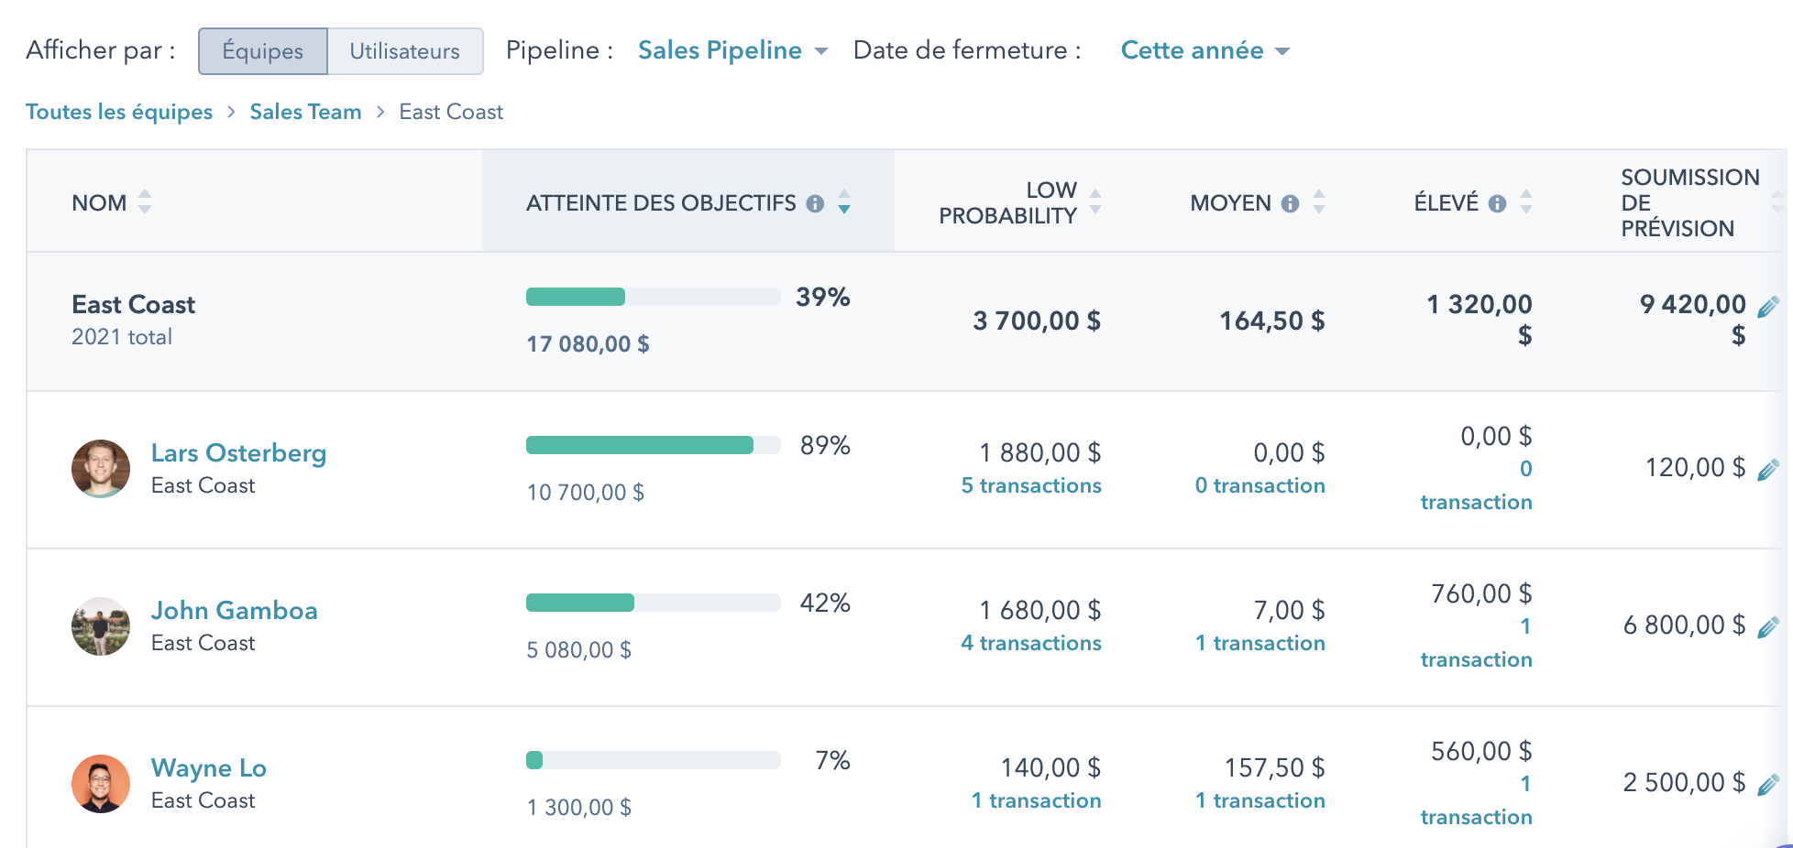
Task: Sort by Élevé column arrows
Action: [x=1526, y=202]
